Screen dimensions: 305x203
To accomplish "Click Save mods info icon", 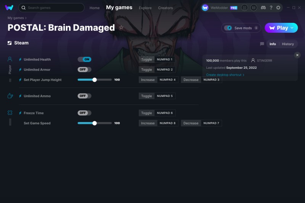I will (x=256, y=28).
